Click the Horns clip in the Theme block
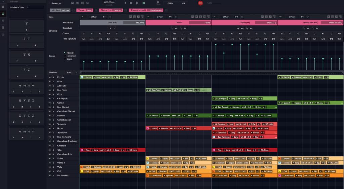Image resolution: width=344 pixels, height=189 pixels. [179, 128]
